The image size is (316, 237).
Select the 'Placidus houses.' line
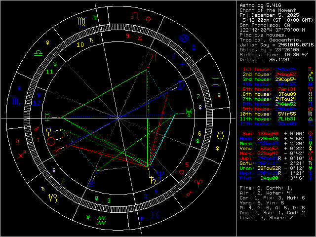[263, 35]
